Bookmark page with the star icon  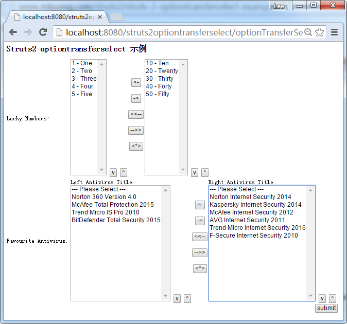click(320, 32)
